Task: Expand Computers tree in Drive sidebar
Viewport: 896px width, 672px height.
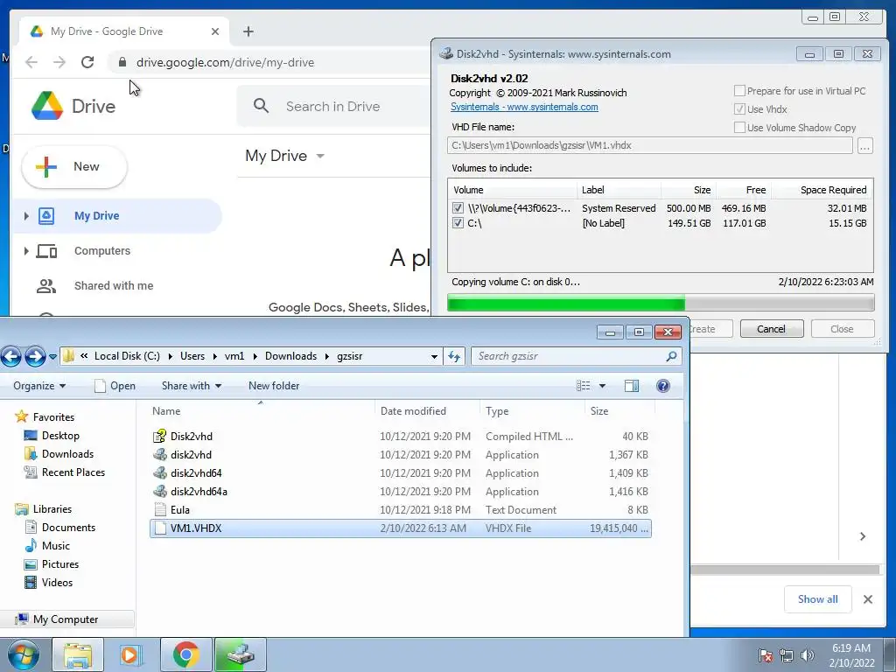Action: [25, 251]
